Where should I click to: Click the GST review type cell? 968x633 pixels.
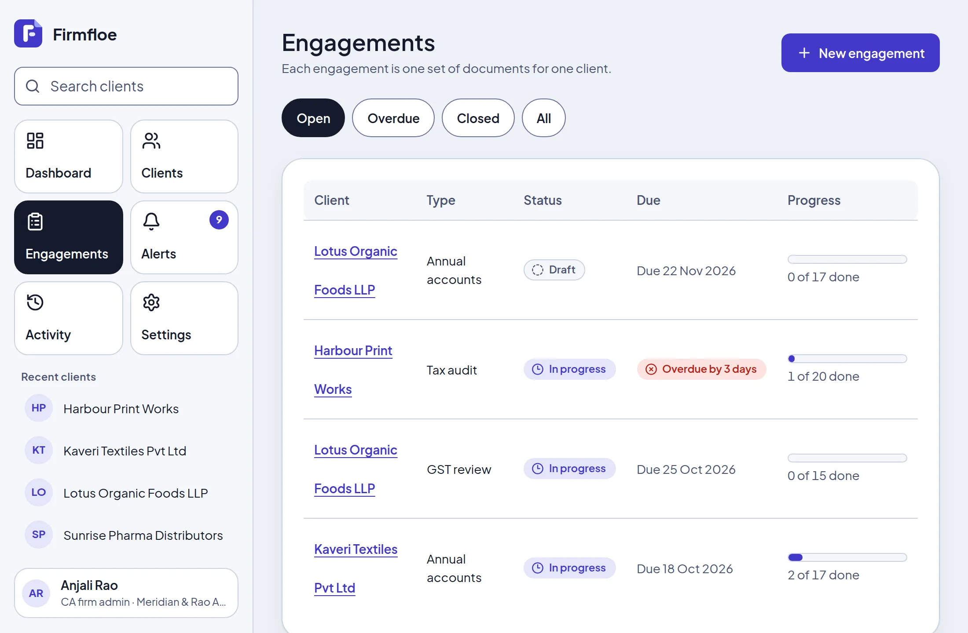click(458, 469)
